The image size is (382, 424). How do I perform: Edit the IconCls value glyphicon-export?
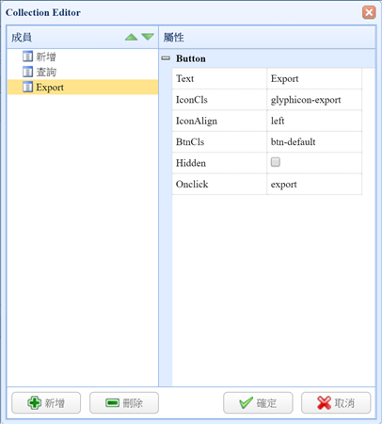click(x=314, y=100)
